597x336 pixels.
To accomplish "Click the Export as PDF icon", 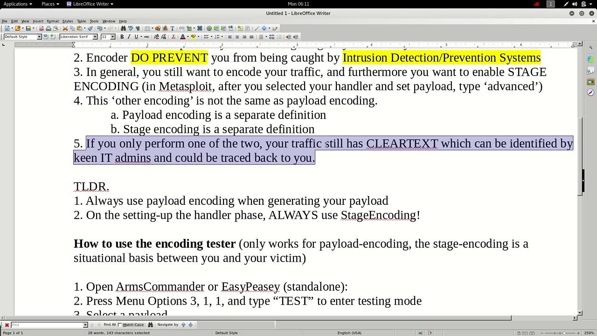I will point(42,28).
